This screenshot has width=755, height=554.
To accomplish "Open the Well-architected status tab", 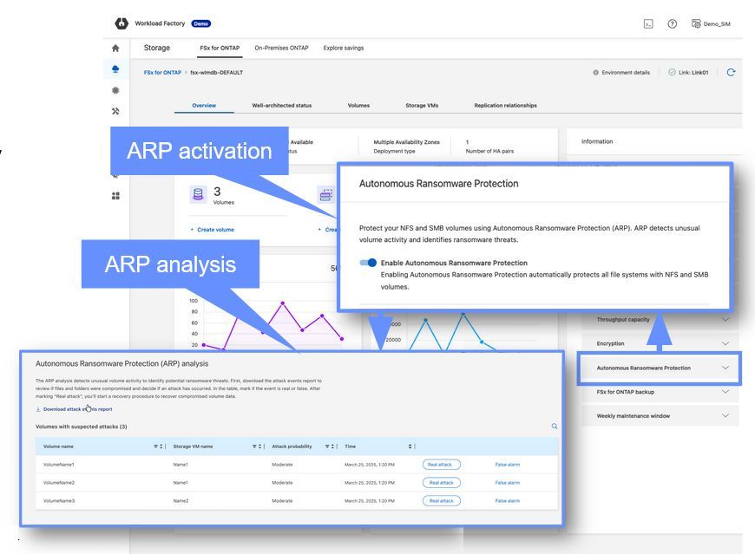I will [282, 105].
